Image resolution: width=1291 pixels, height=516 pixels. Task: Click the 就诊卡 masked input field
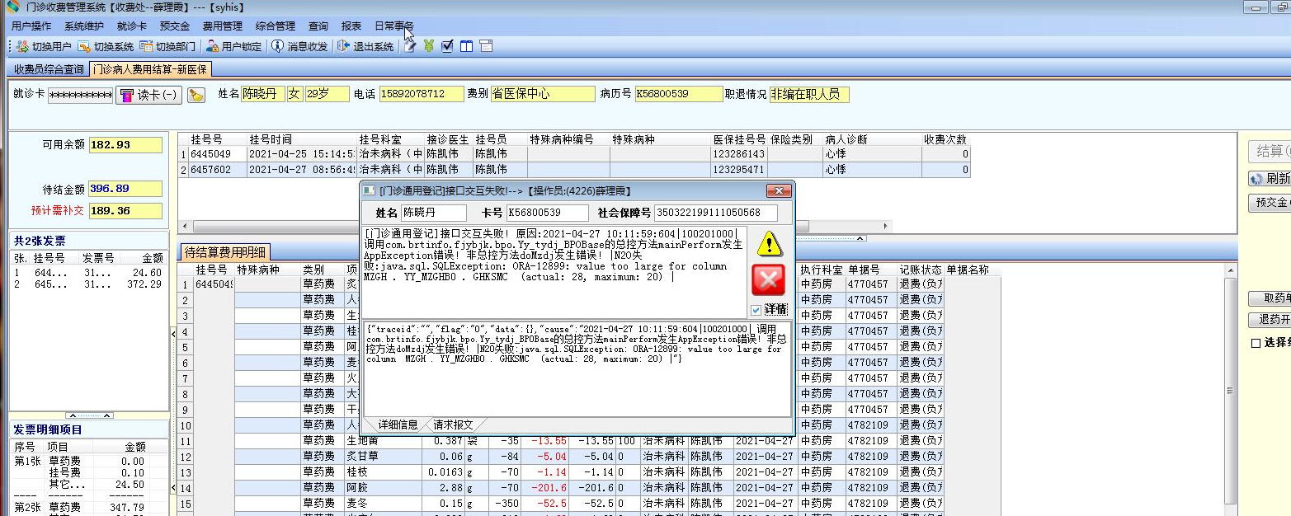click(80, 95)
